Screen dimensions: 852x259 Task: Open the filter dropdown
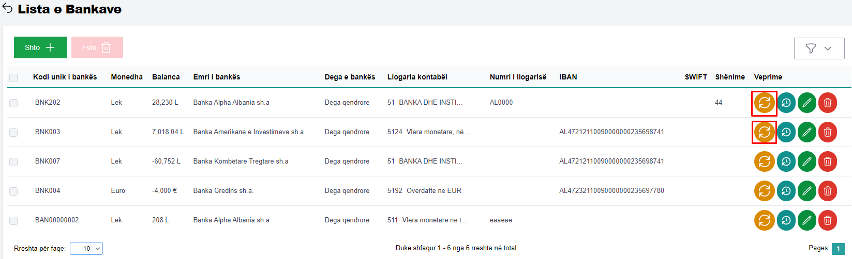[x=819, y=48]
